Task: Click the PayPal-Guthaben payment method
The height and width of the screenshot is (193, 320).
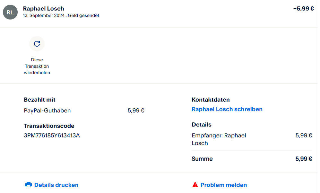Action: (x=47, y=111)
